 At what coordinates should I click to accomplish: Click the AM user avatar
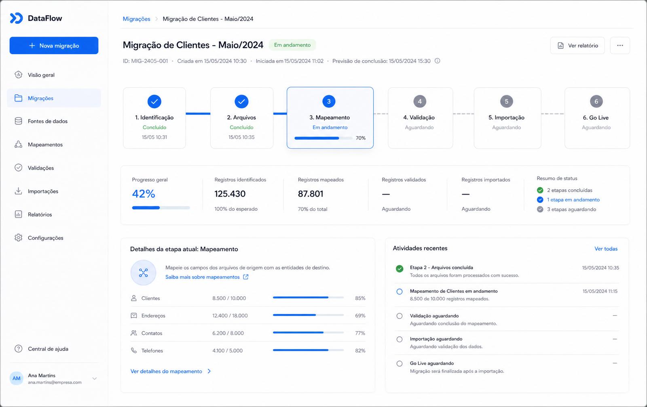click(x=17, y=378)
